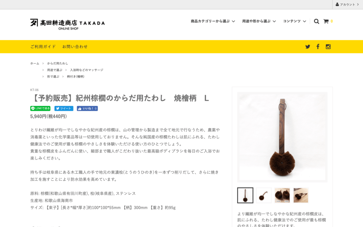Click the ツイート share button
The height and width of the screenshot is (227, 363).
(64, 109)
